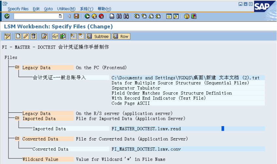Image resolution: width=277 pixels, height=164 pixels.
Task: Click the Files root label
Action: coord(11,57)
